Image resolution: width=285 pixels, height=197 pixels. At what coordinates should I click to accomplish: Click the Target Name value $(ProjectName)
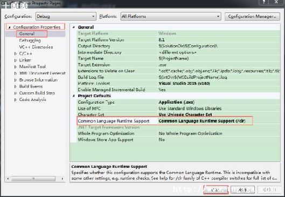pos(173,58)
